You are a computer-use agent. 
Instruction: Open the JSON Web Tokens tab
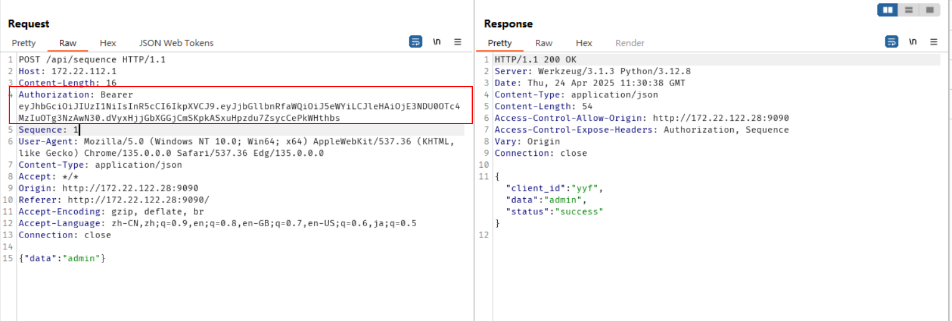coord(176,43)
